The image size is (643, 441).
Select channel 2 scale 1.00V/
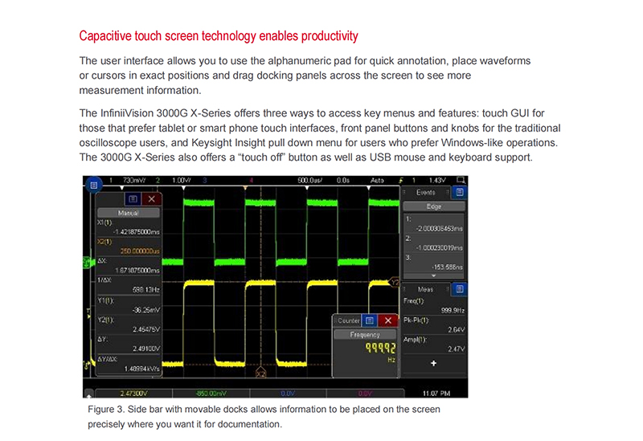pyautogui.click(x=182, y=180)
